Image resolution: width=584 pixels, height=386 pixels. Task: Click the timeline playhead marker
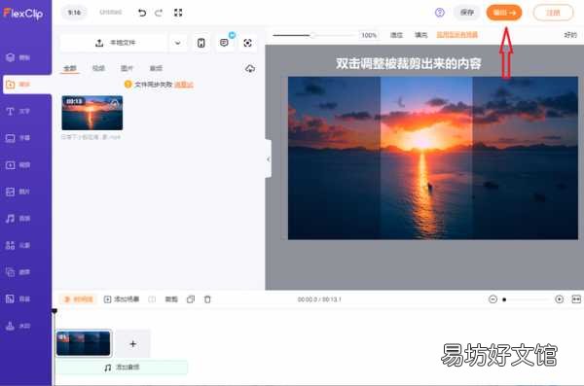[55, 311]
